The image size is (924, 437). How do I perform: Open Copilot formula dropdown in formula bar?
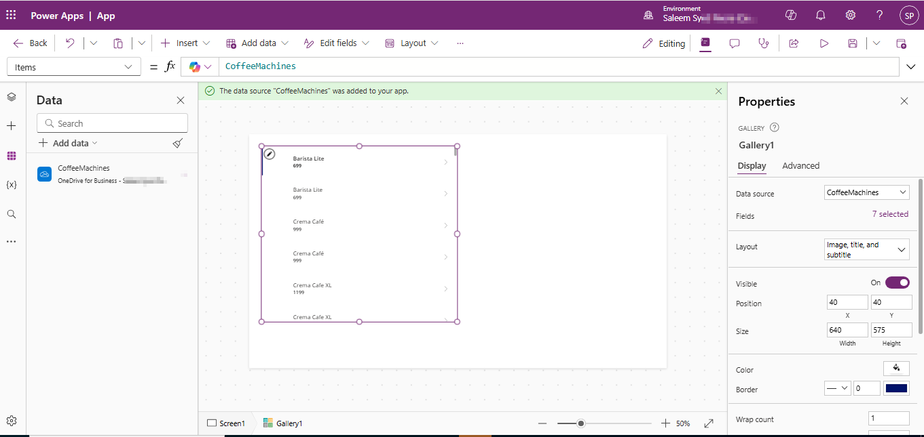pyautogui.click(x=200, y=67)
